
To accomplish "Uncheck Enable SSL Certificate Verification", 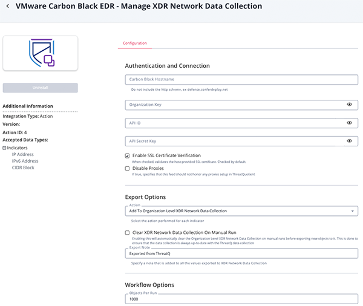I will pyautogui.click(x=127, y=156).
